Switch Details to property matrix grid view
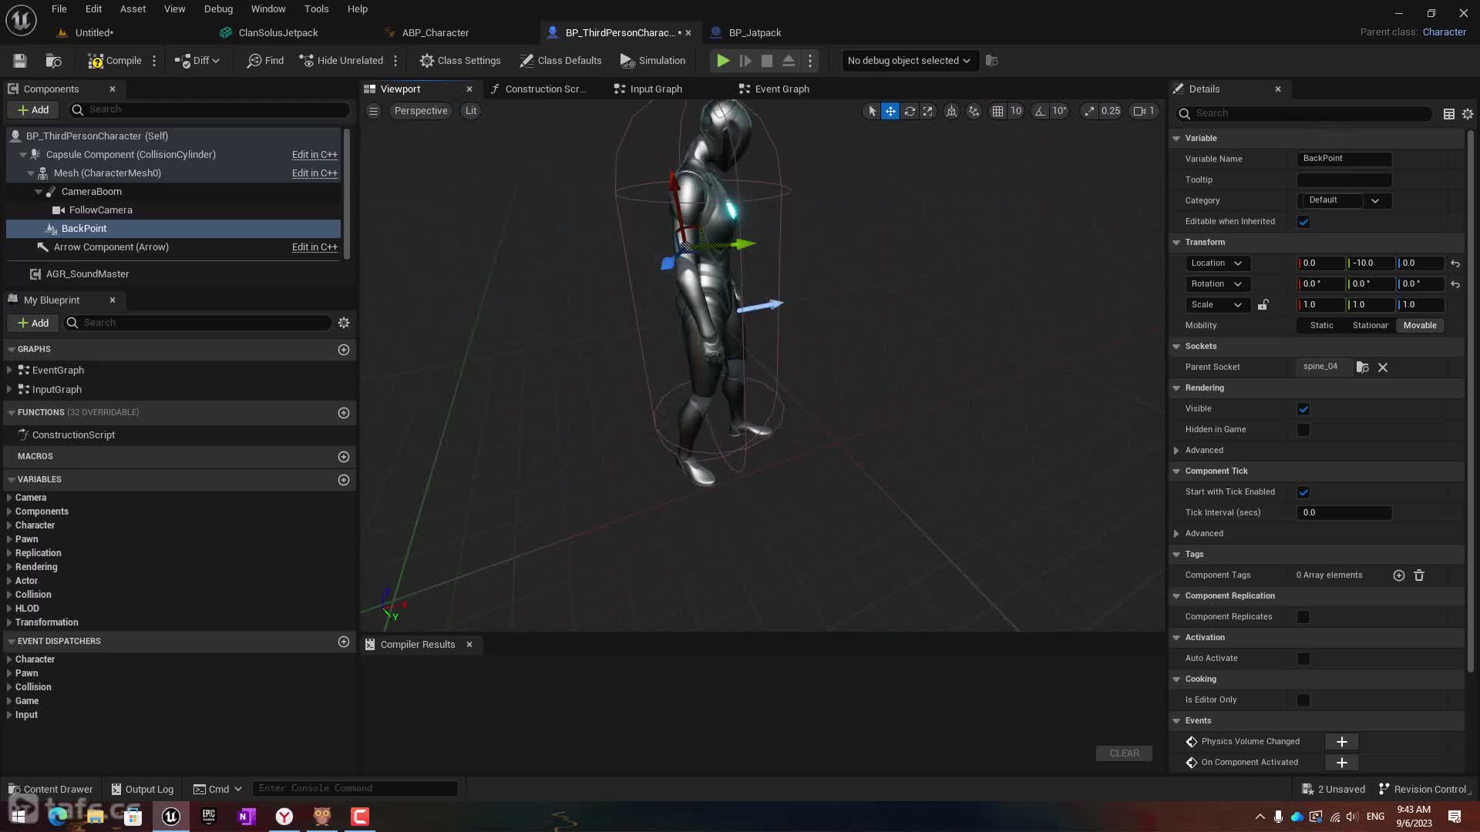 (1449, 114)
